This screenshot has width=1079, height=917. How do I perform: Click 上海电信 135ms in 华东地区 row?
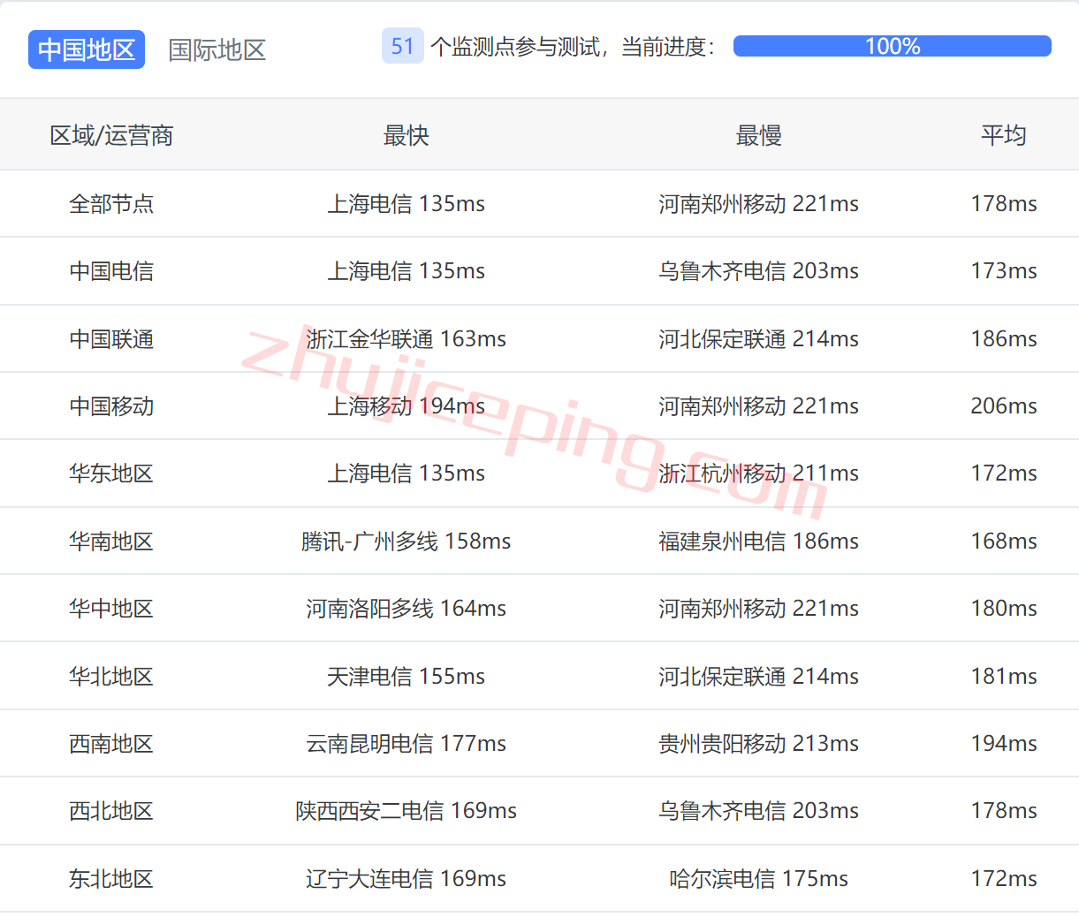pos(407,474)
